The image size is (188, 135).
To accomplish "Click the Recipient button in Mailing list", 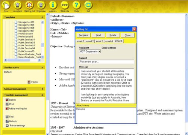I will point(83,35).
